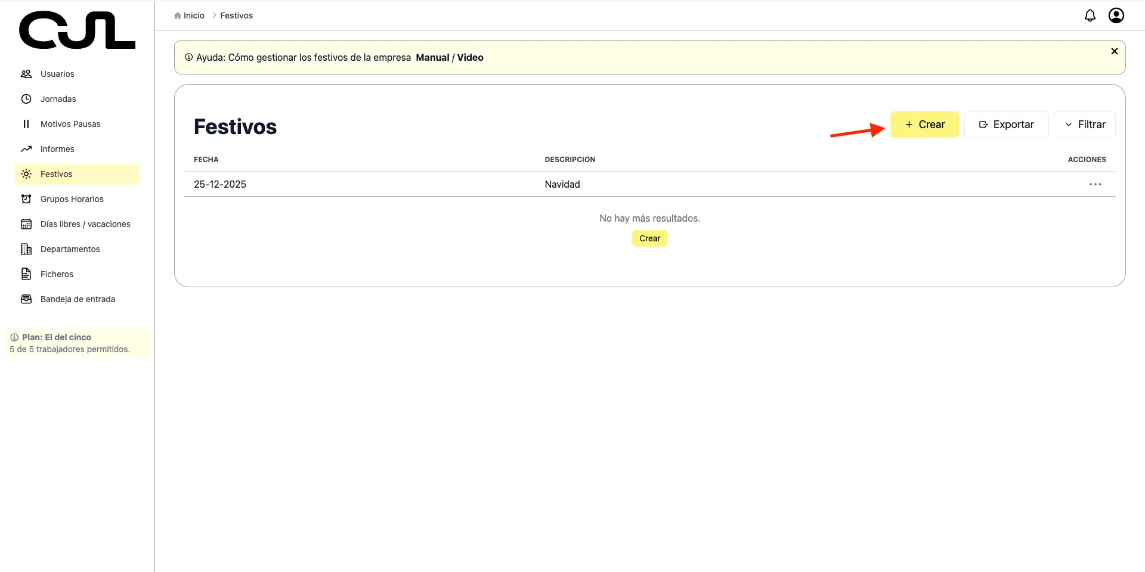Select Festivos in the sidebar
The height and width of the screenshot is (572, 1145).
click(57, 174)
